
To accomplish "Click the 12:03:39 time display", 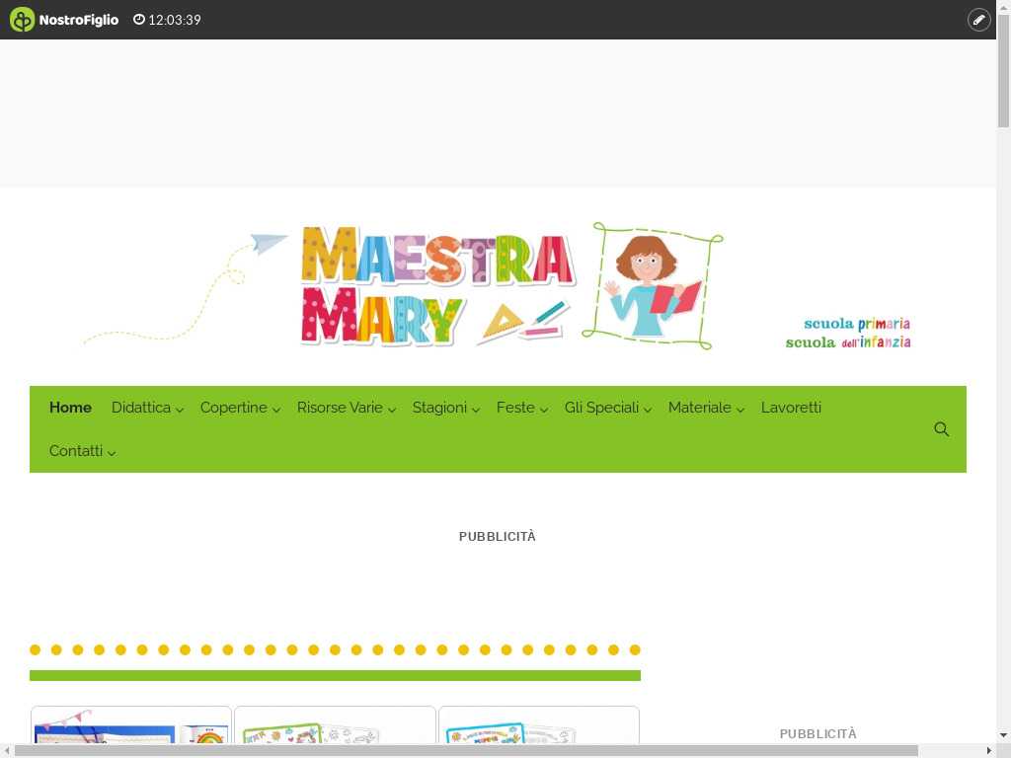I will coord(175,20).
